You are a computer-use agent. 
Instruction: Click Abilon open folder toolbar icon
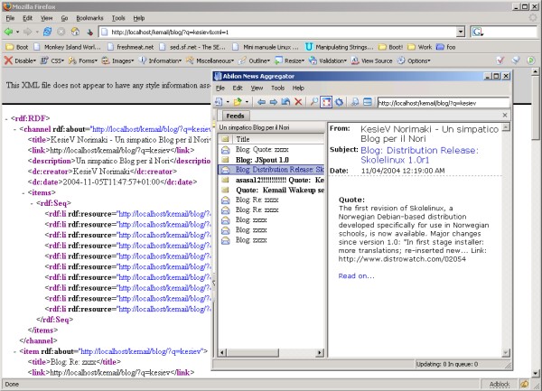click(238, 102)
